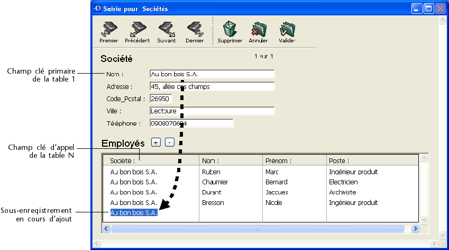Click the first name Bernard
The height and width of the screenshot is (250, 449).
pos(277,182)
